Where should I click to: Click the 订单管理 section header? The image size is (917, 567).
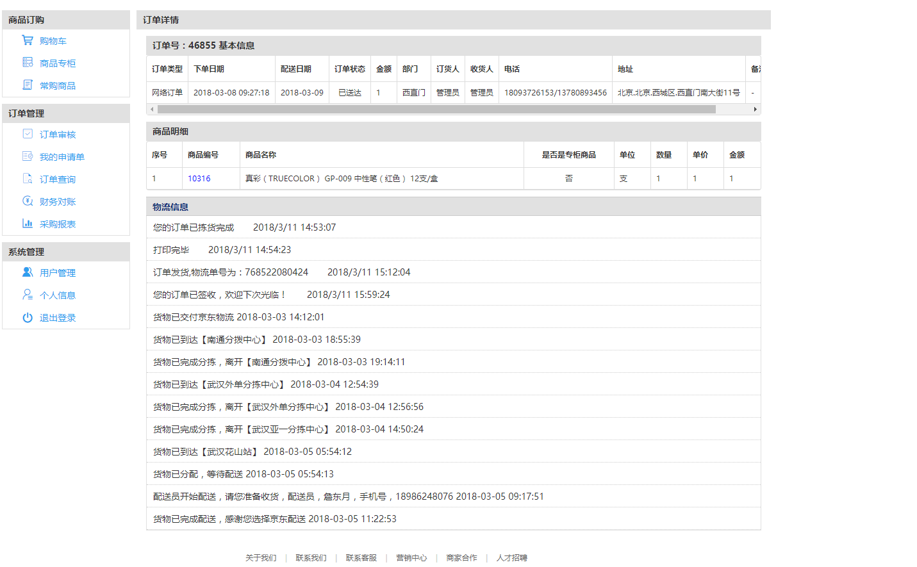pyautogui.click(x=66, y=113)
